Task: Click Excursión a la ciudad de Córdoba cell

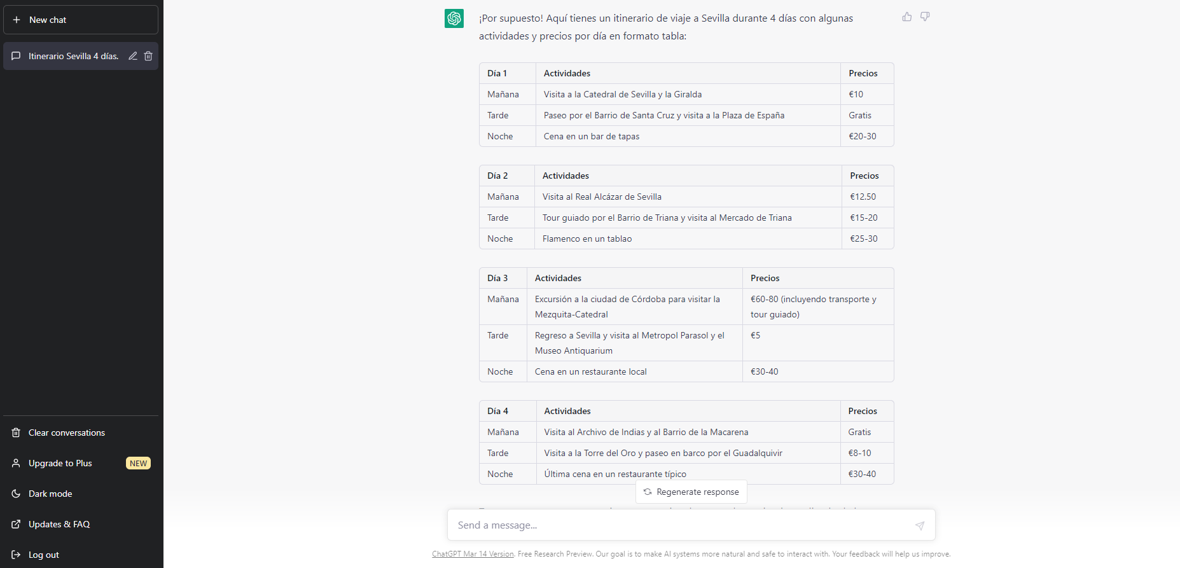Action: point(635,307)
